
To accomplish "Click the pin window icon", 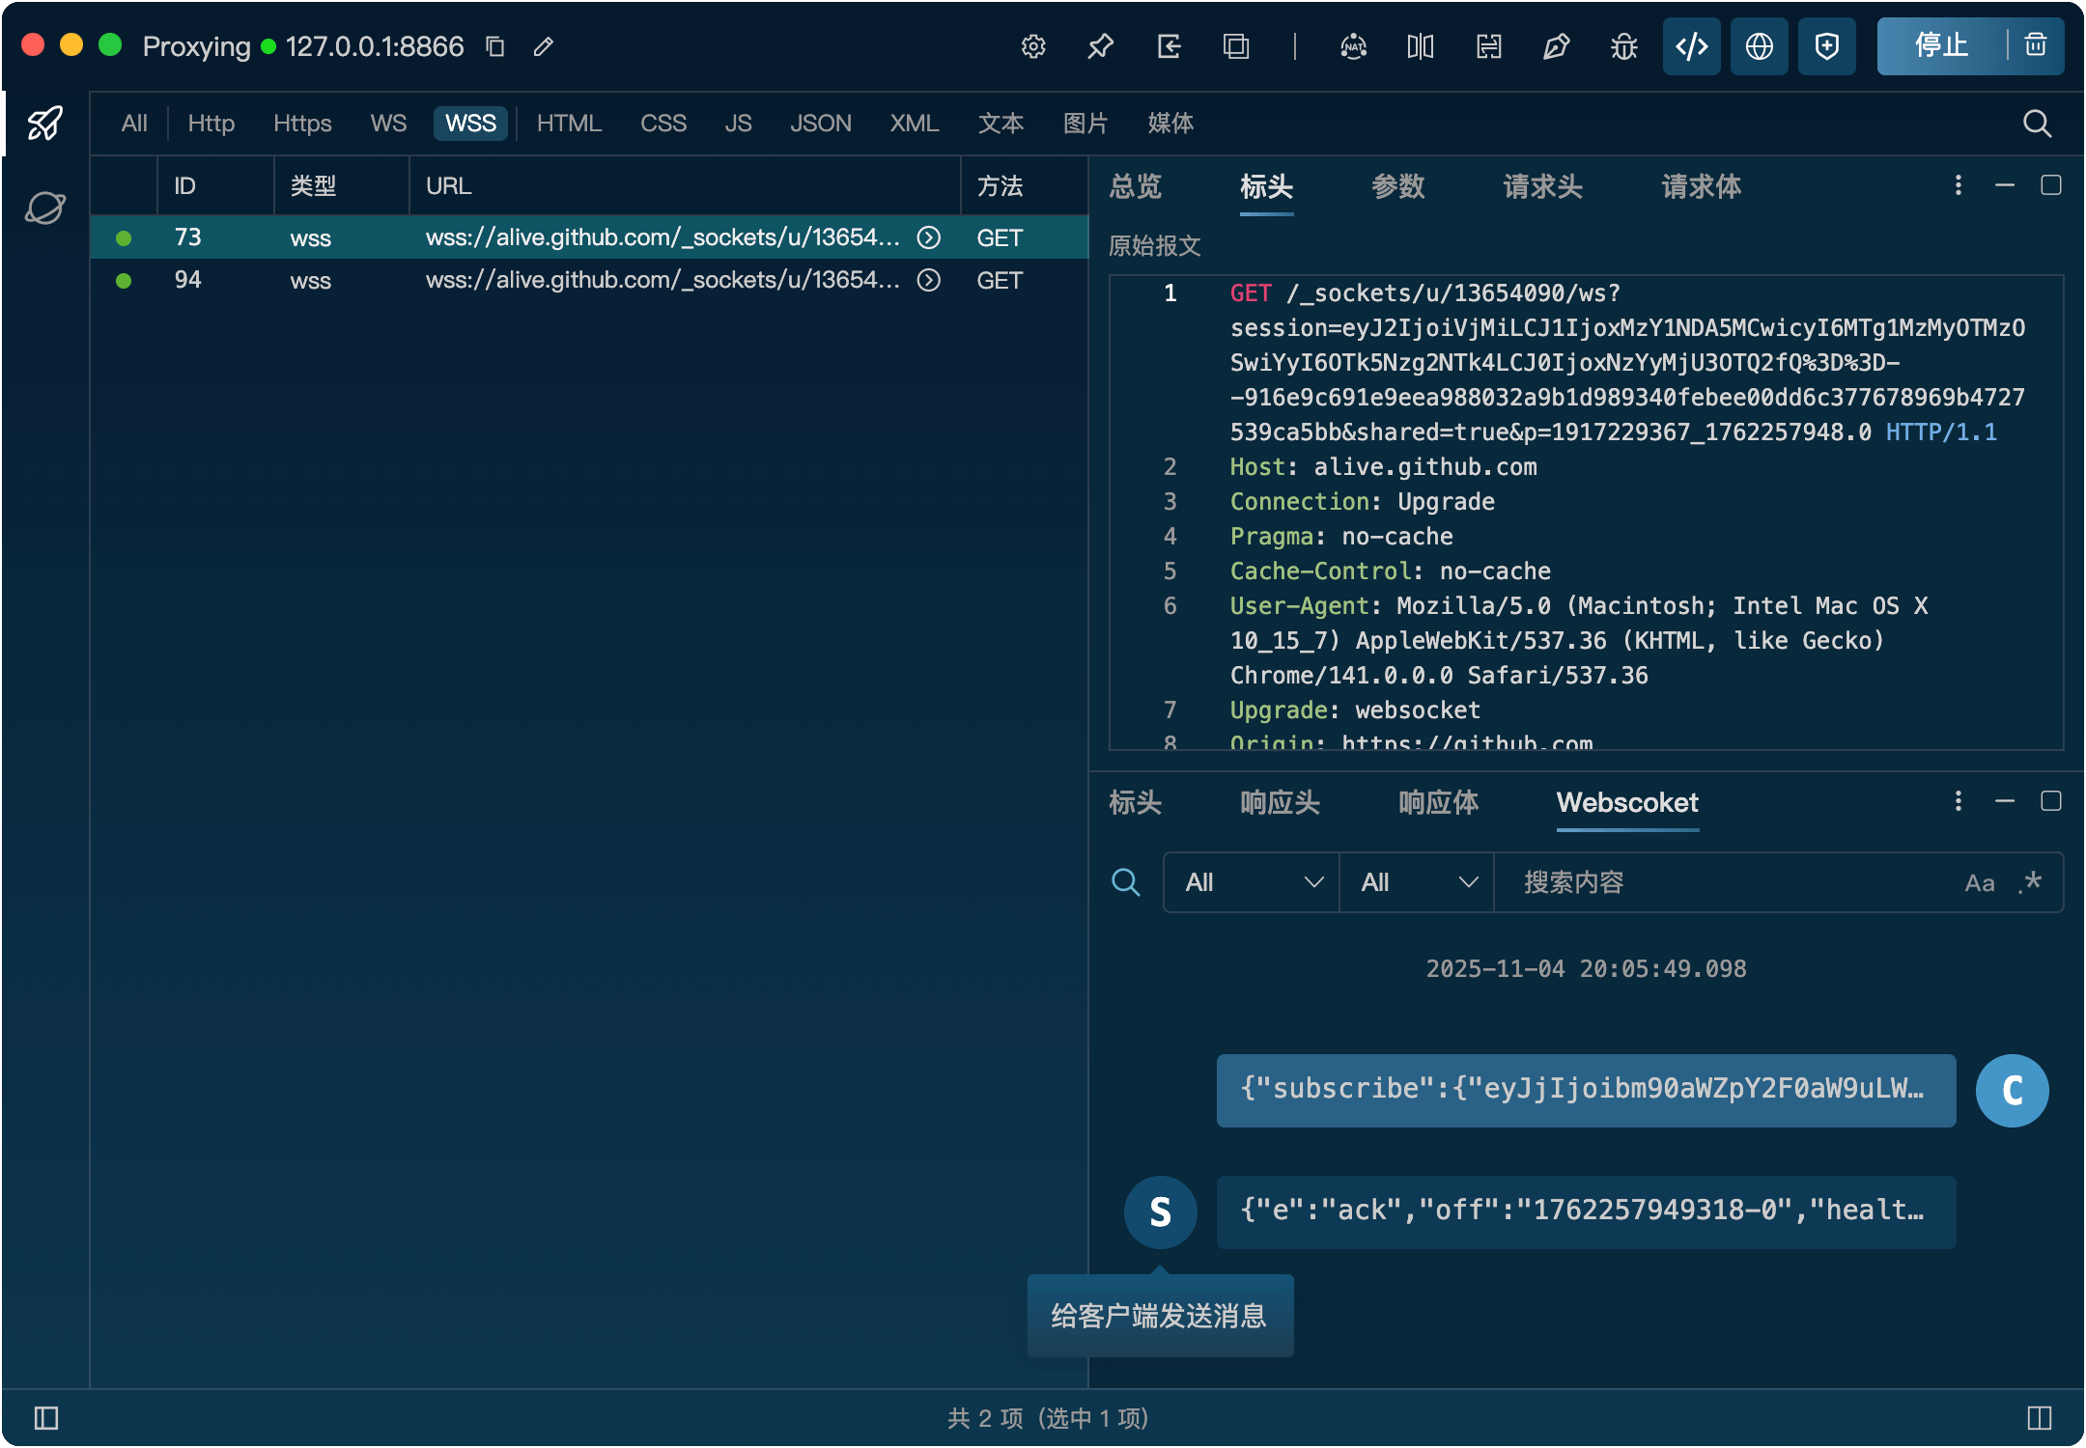I will [1101, 46].
